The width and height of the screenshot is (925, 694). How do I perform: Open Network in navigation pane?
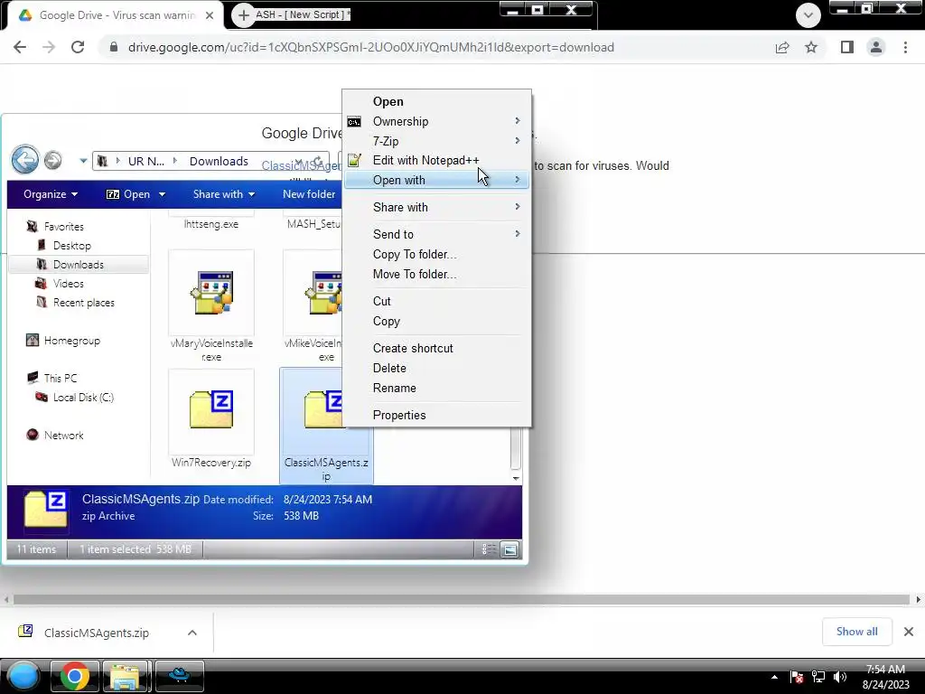[x=64, y=435]
